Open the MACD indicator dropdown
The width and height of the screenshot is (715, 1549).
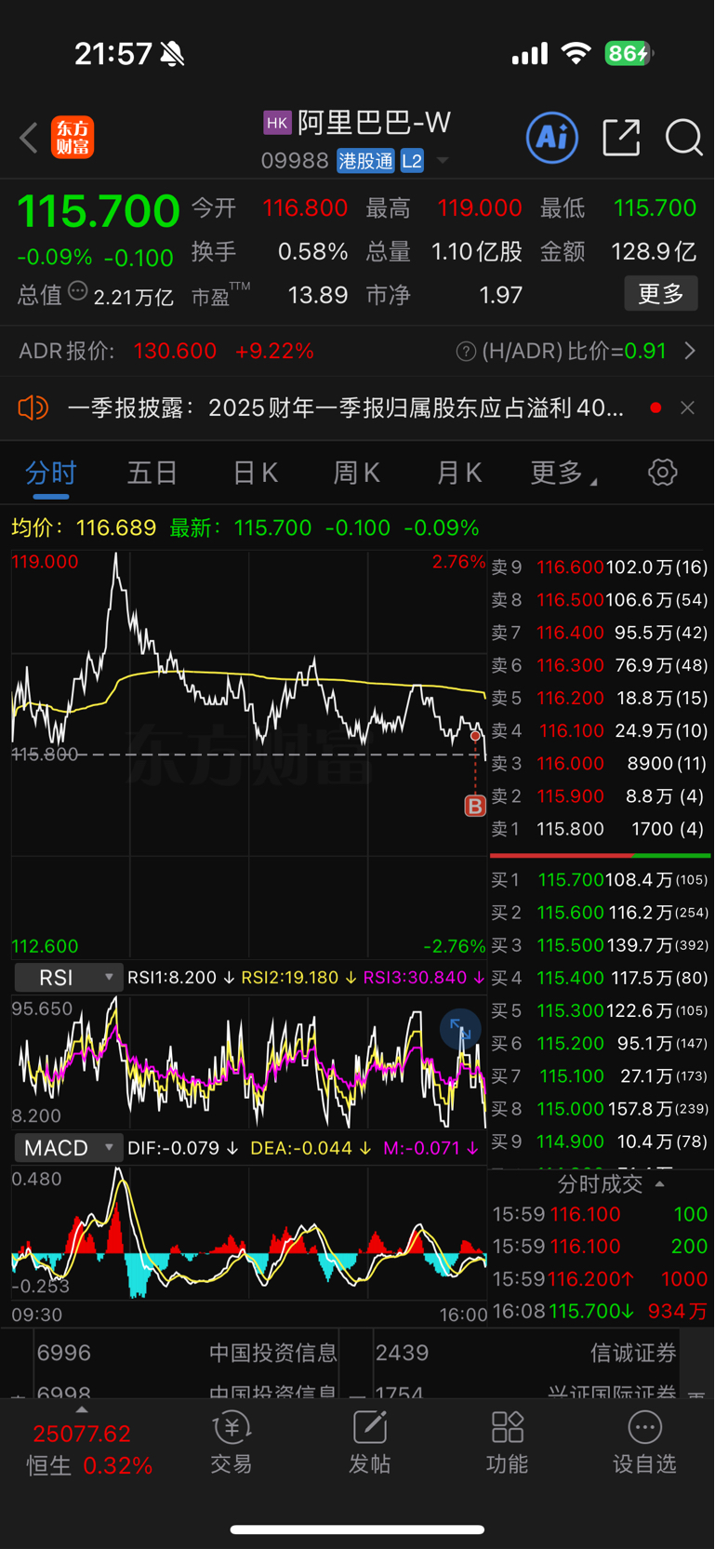tap(67, 1148)
